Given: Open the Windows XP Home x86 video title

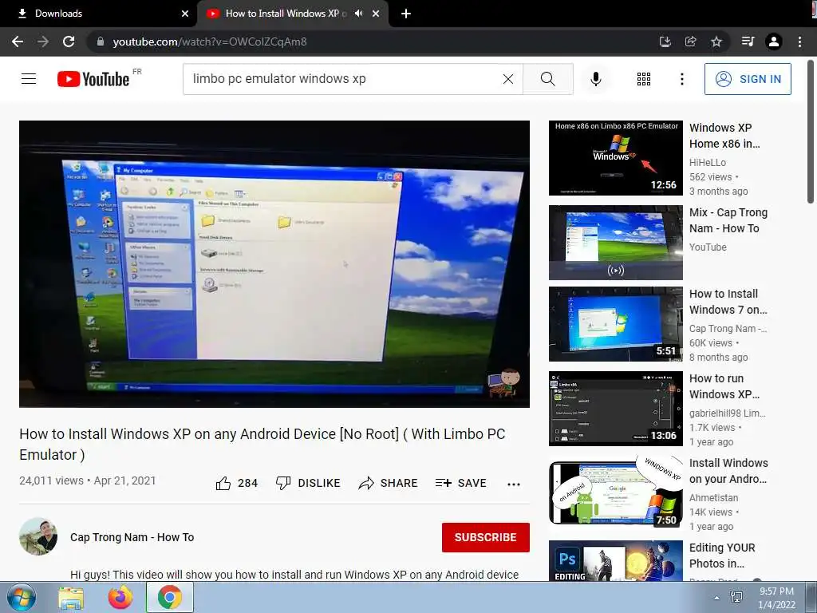Looking at the screenshot, I should pos(724,136).
